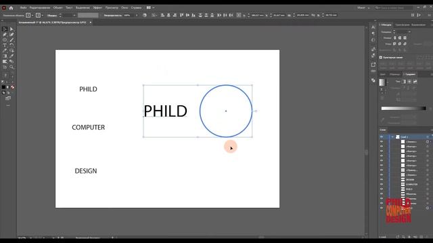
Task: Toggle visibility eye of COMPUTER layer row
Action: tap(382, 184)
